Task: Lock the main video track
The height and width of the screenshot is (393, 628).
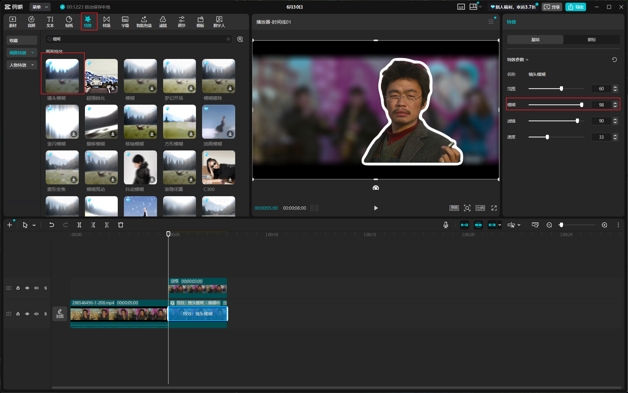Action: (x=18, y=314)
